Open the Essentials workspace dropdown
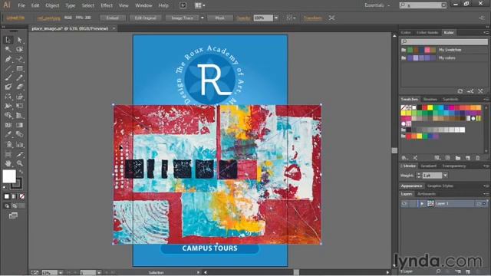The width and height of the screenshot is (491, 276). click(377, 5)
